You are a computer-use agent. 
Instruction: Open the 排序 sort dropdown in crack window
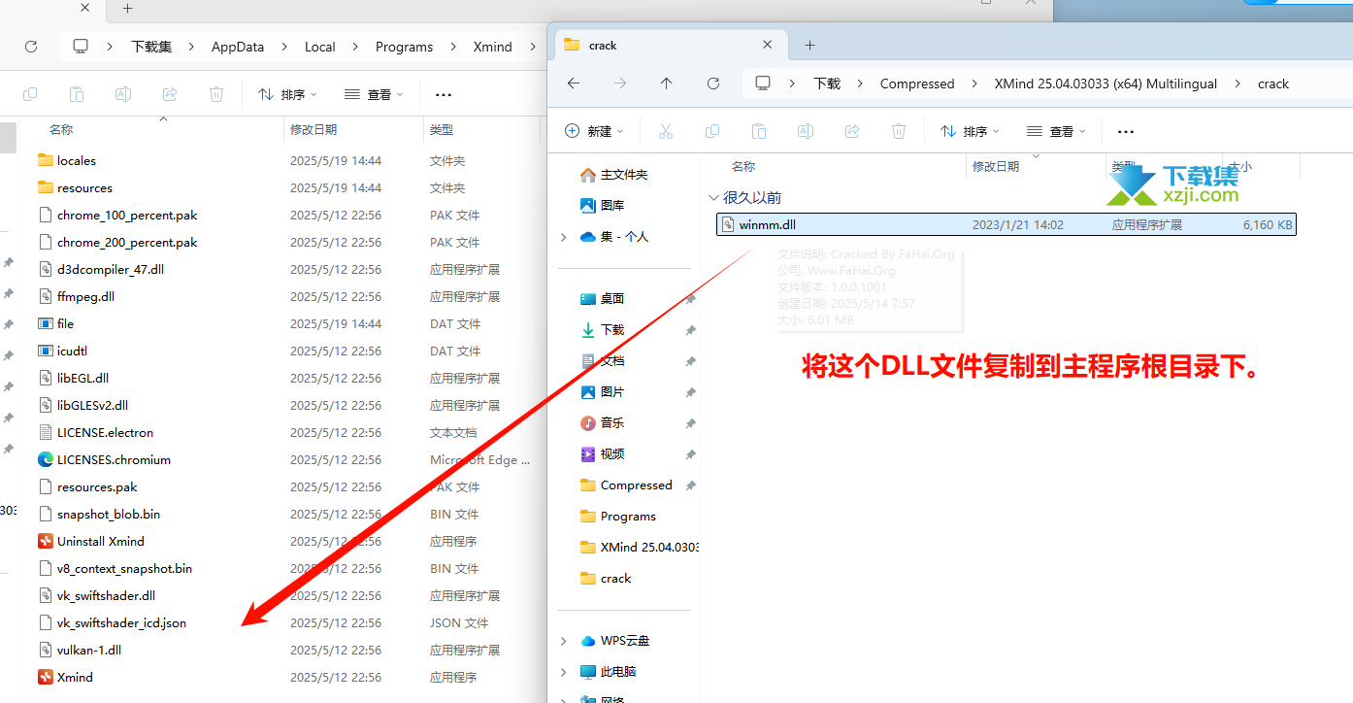click(x=971, y=131)
